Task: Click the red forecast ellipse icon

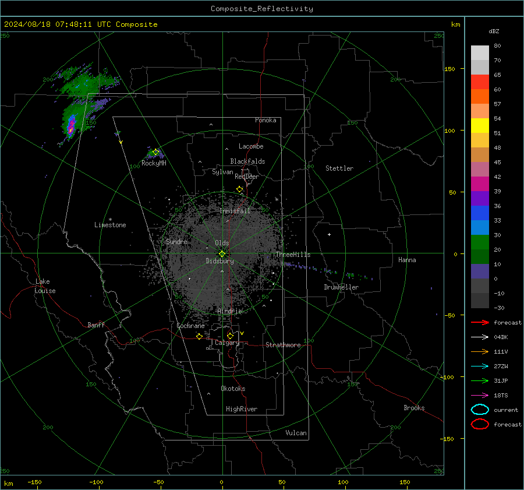Action: (x=480, y=424)
